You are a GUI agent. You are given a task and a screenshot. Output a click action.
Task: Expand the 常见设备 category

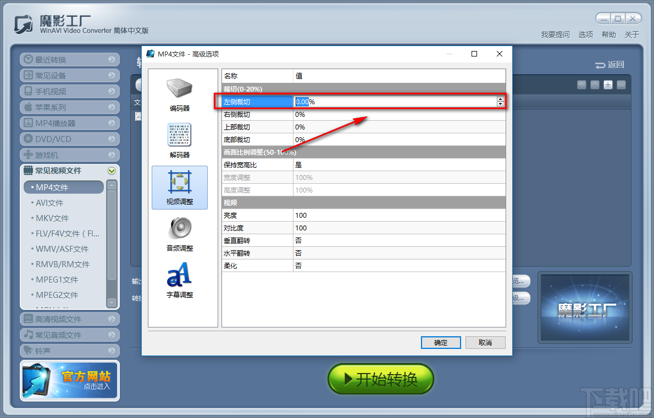70,75
